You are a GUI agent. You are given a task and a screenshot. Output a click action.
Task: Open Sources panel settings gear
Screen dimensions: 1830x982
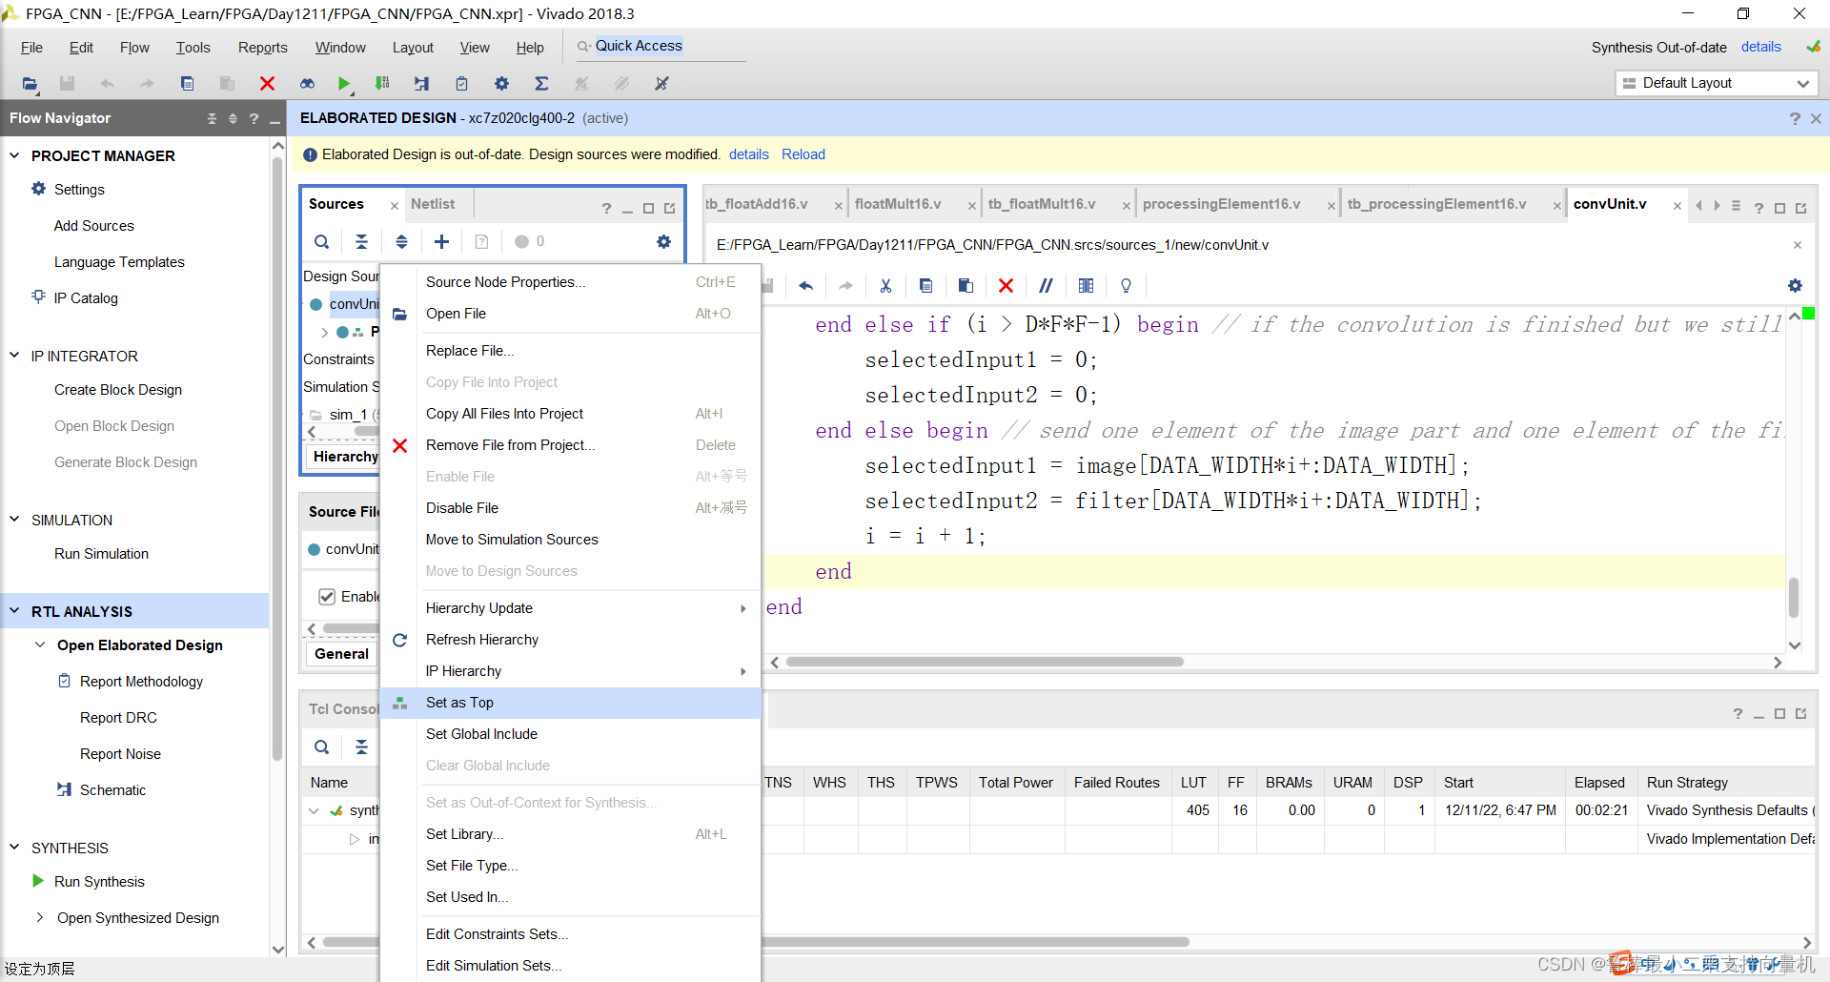(x=663, y=242)
